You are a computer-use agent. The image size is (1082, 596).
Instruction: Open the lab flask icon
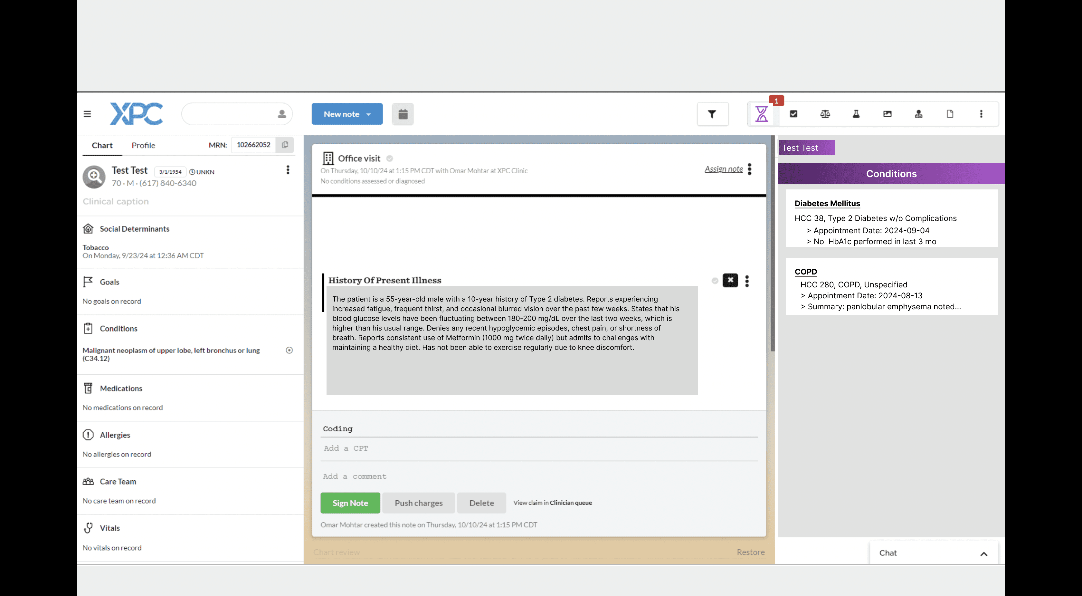(x=856, y=114)
